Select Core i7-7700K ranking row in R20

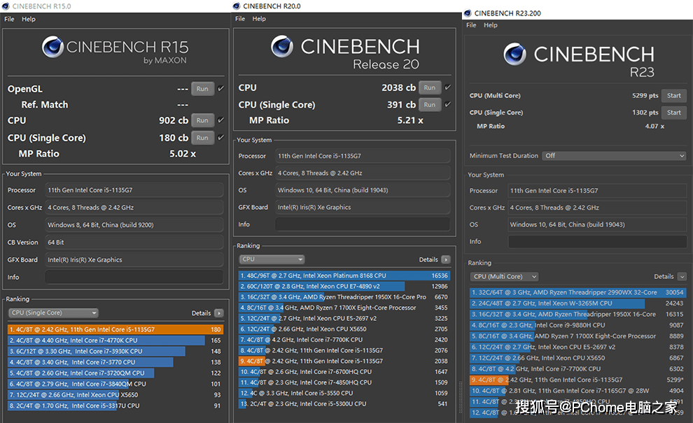pos(344,340)
